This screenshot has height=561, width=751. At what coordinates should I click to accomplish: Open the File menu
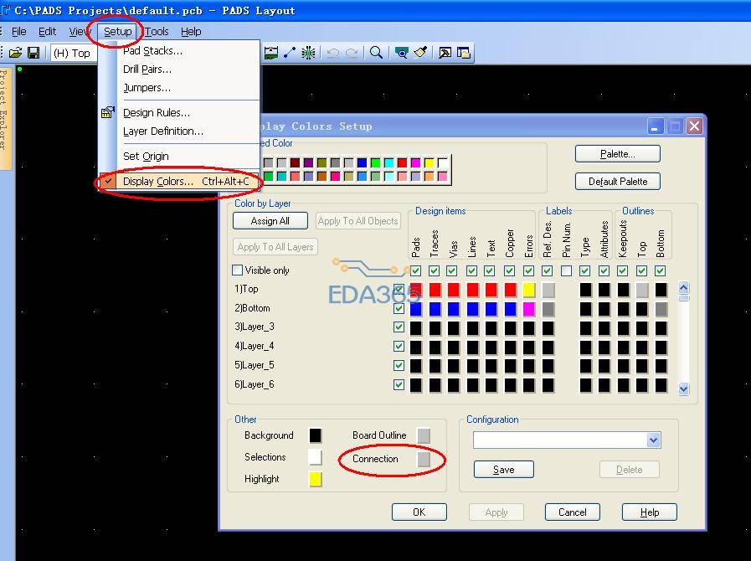click(18, 32)
